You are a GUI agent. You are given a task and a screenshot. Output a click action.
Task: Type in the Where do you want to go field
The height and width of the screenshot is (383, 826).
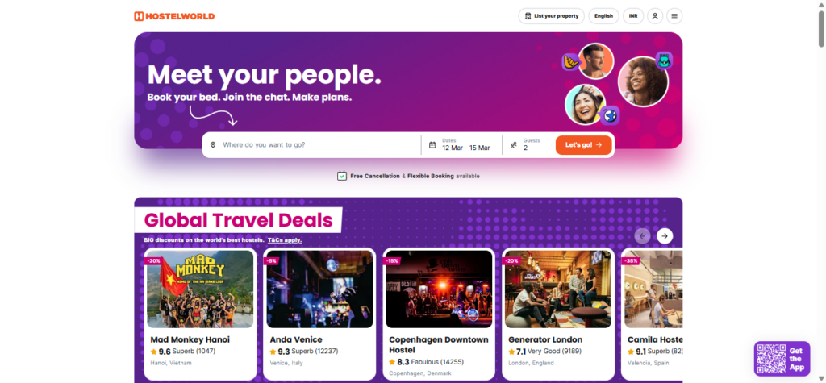315,145
